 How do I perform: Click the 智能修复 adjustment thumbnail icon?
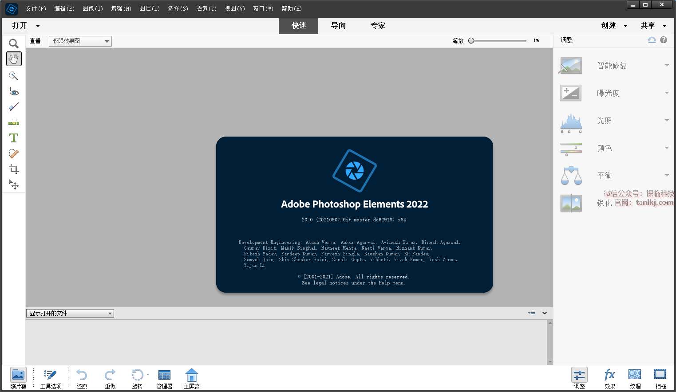571,66
